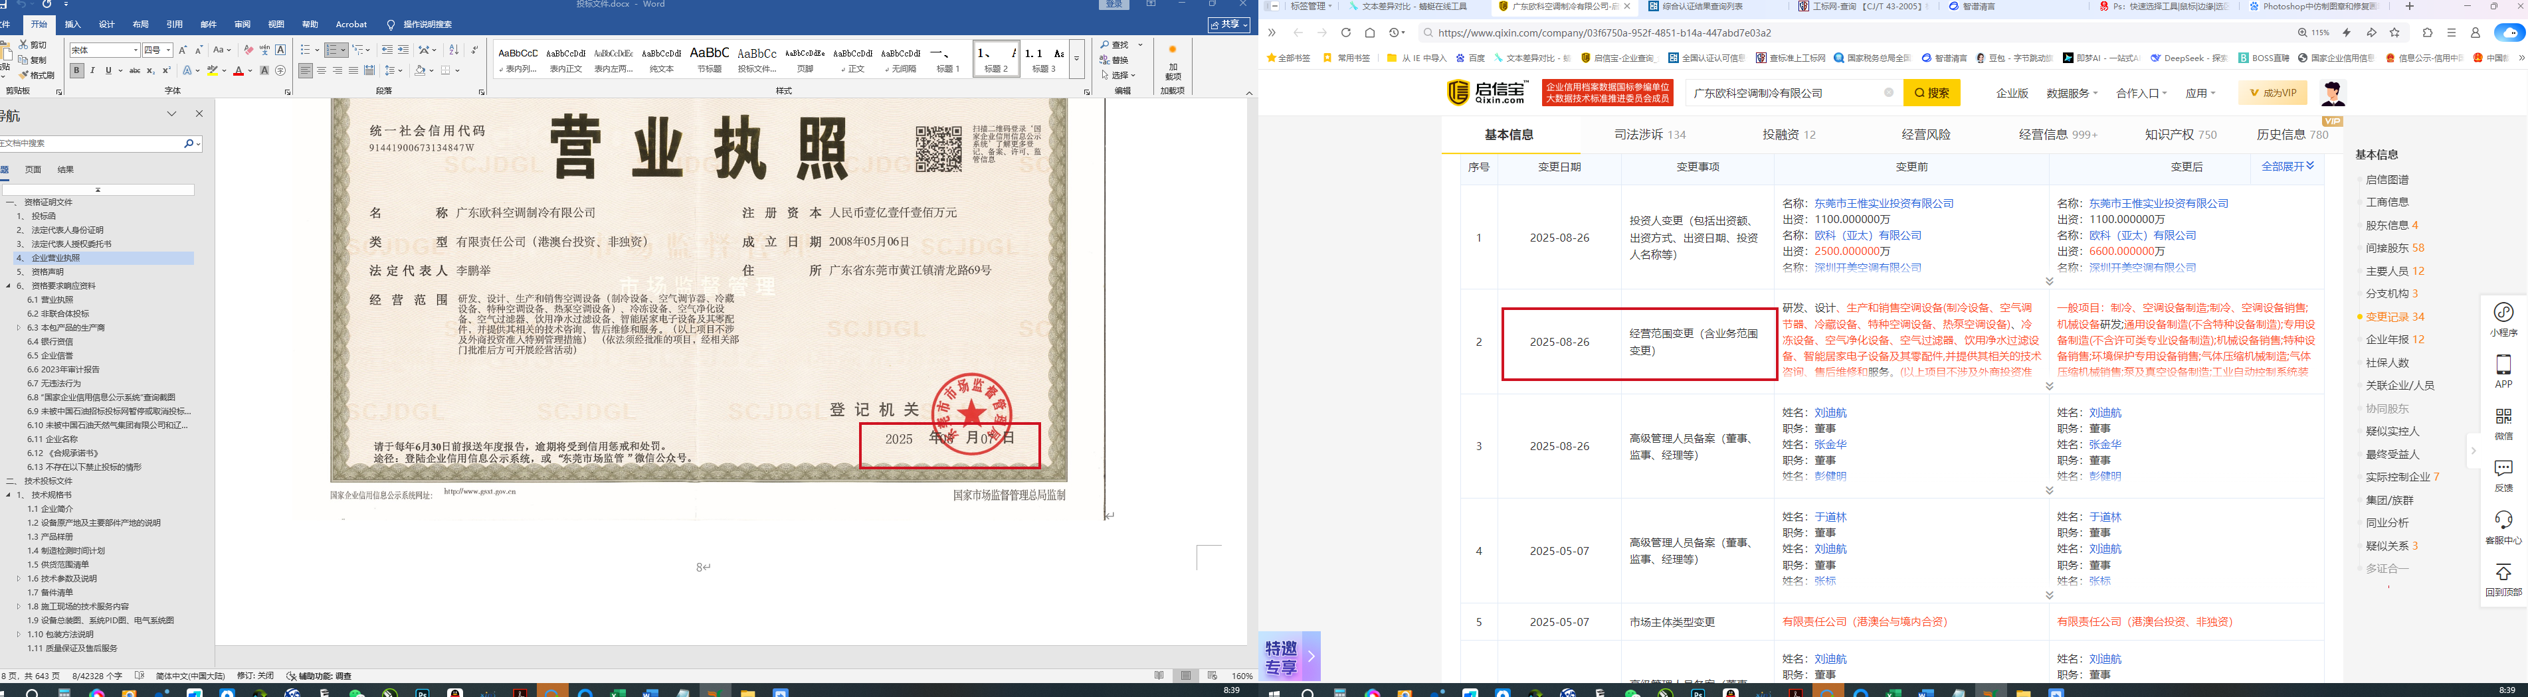The width and height of the screenshot is (2528, 697).
Task: Justify text in Word
Action: 353,70
